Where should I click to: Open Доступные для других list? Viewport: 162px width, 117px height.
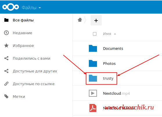pyautogui.click(x=35, y=71)
